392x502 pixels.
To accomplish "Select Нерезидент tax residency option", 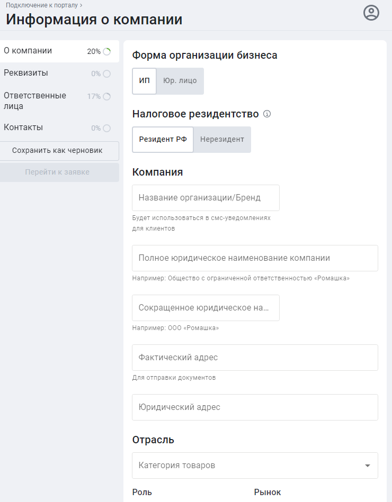I will 222,140.
